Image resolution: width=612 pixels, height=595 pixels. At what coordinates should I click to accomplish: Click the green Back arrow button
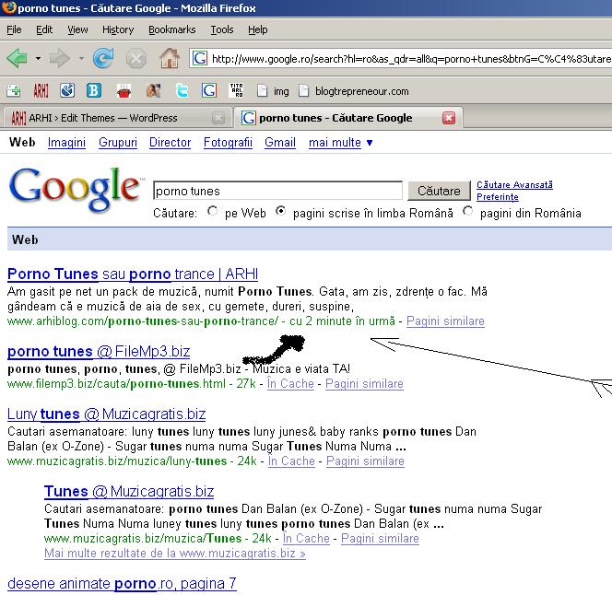[18, 59]
